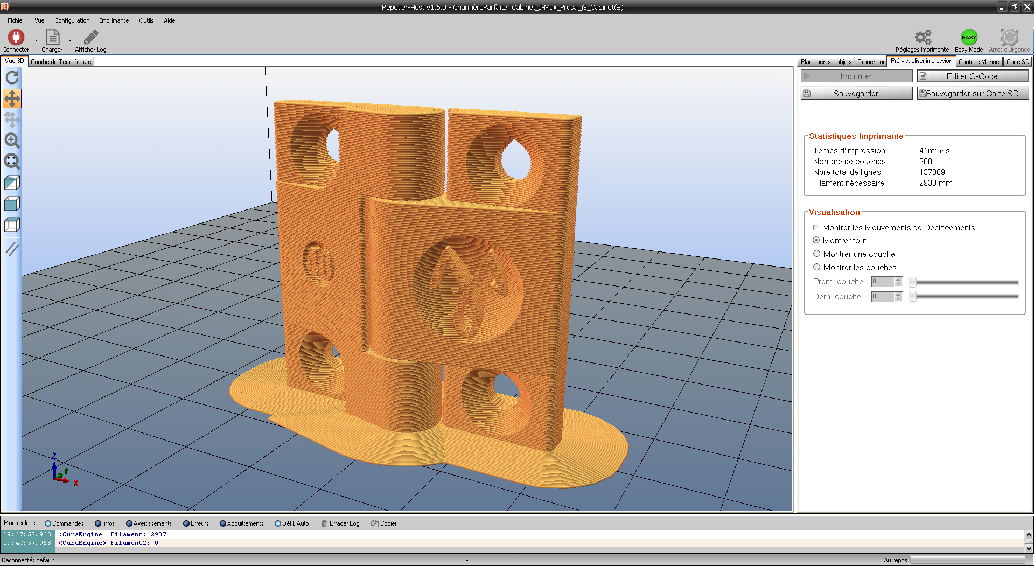
Task: Open Réglages imprimante with gear icon
Action: point(923,38)
